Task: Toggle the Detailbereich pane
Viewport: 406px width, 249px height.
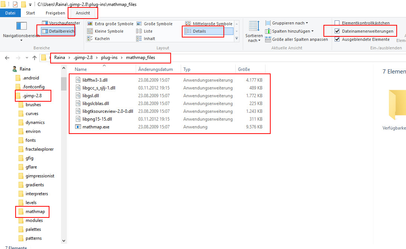Action: click(58, 31)
